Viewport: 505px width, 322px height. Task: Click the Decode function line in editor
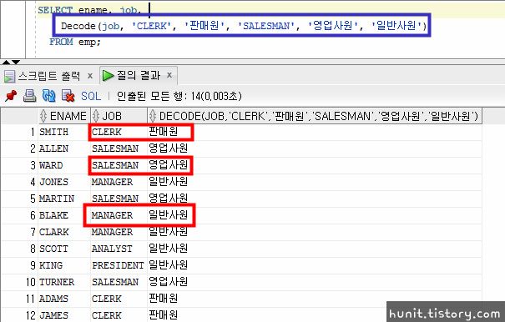point(244,26)
